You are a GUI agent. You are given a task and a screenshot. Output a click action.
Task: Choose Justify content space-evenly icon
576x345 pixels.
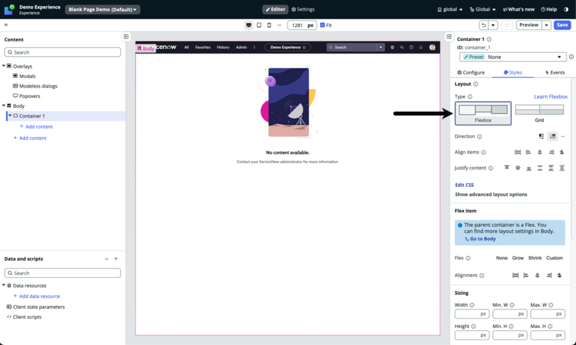click(561, 168)
